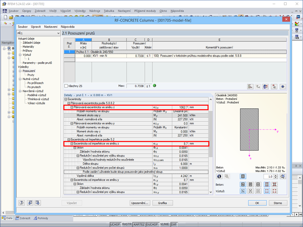The width and height of the screenshot is (303, 227).
Task: Select the second Beton display mode icon
Action: coord(250,184)
